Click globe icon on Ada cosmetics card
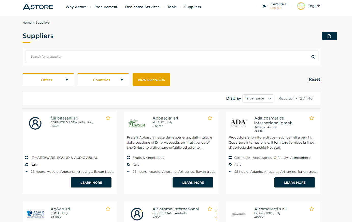The width and height of the screenshot is (352, 222). tap(230, 165)
